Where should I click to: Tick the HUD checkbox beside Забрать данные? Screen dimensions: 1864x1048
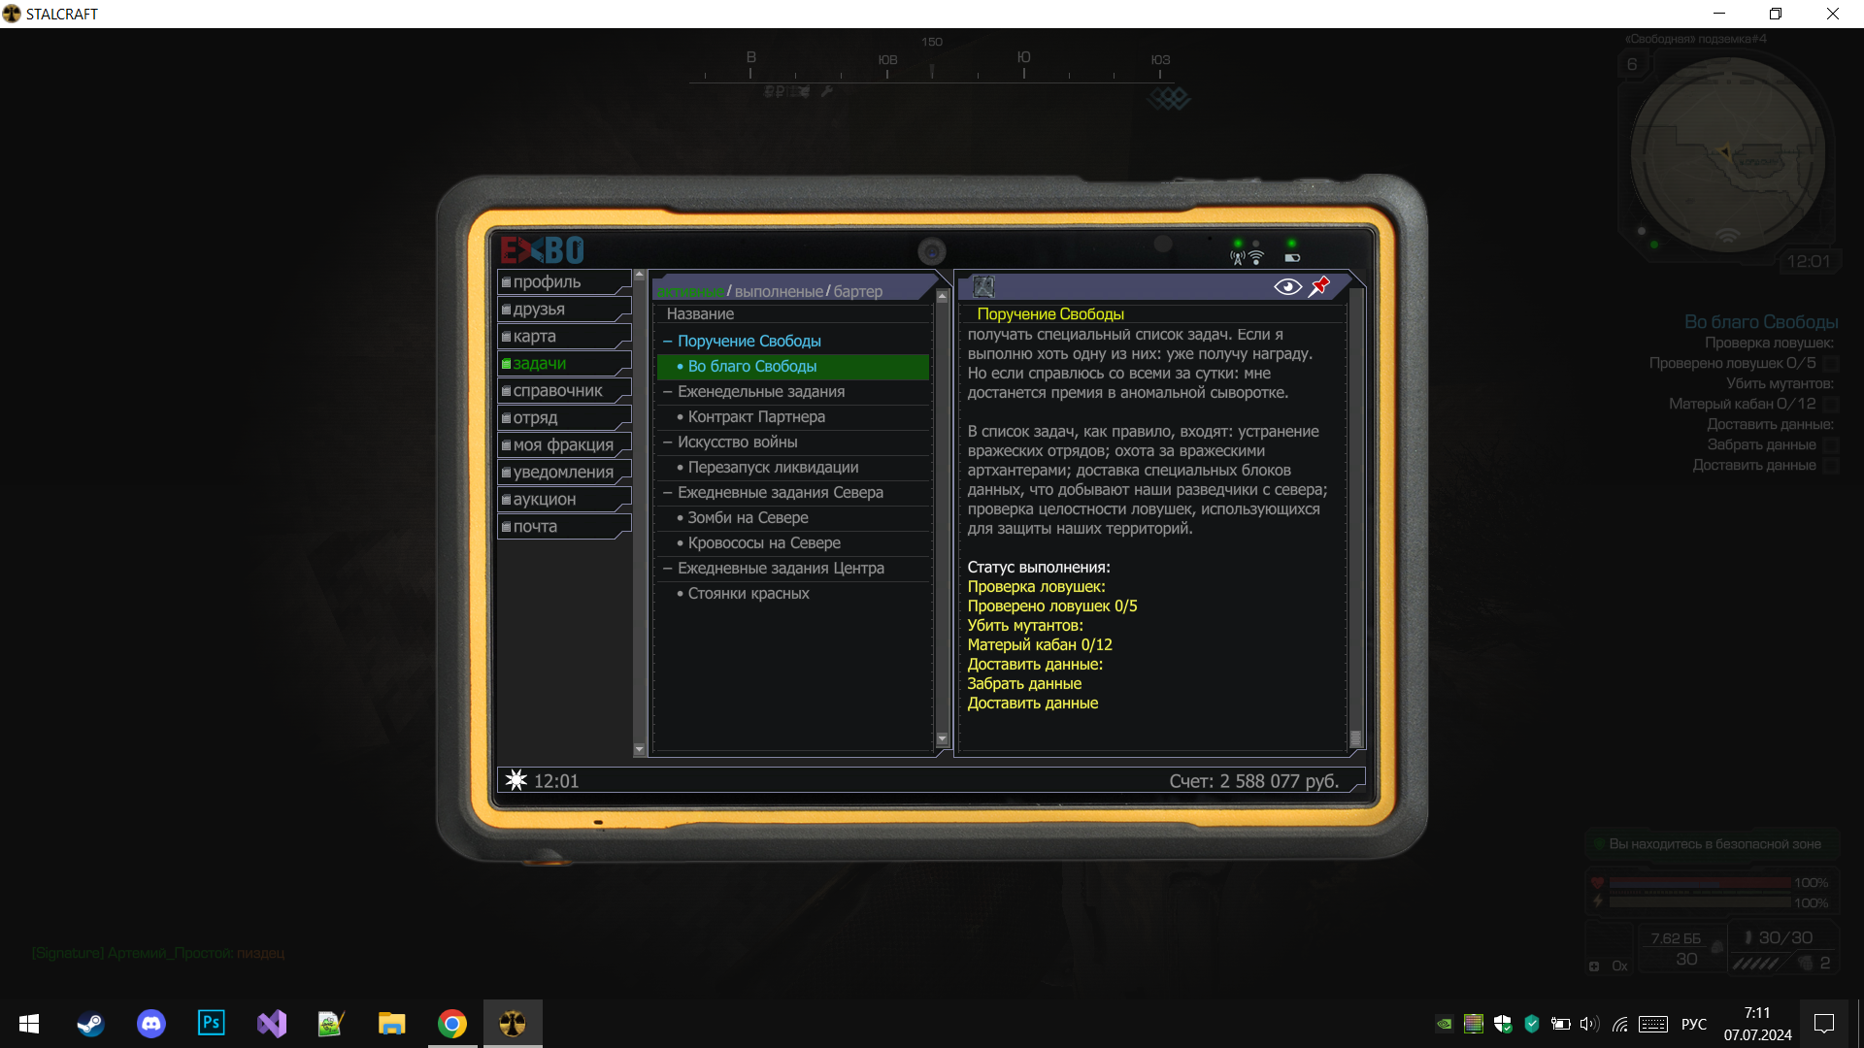(x=1831, y=445)
